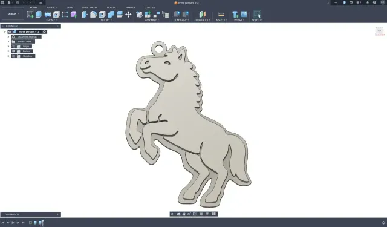Activate radio button beside horse pendant v12
387x227 pixels.
click(44, 31)
